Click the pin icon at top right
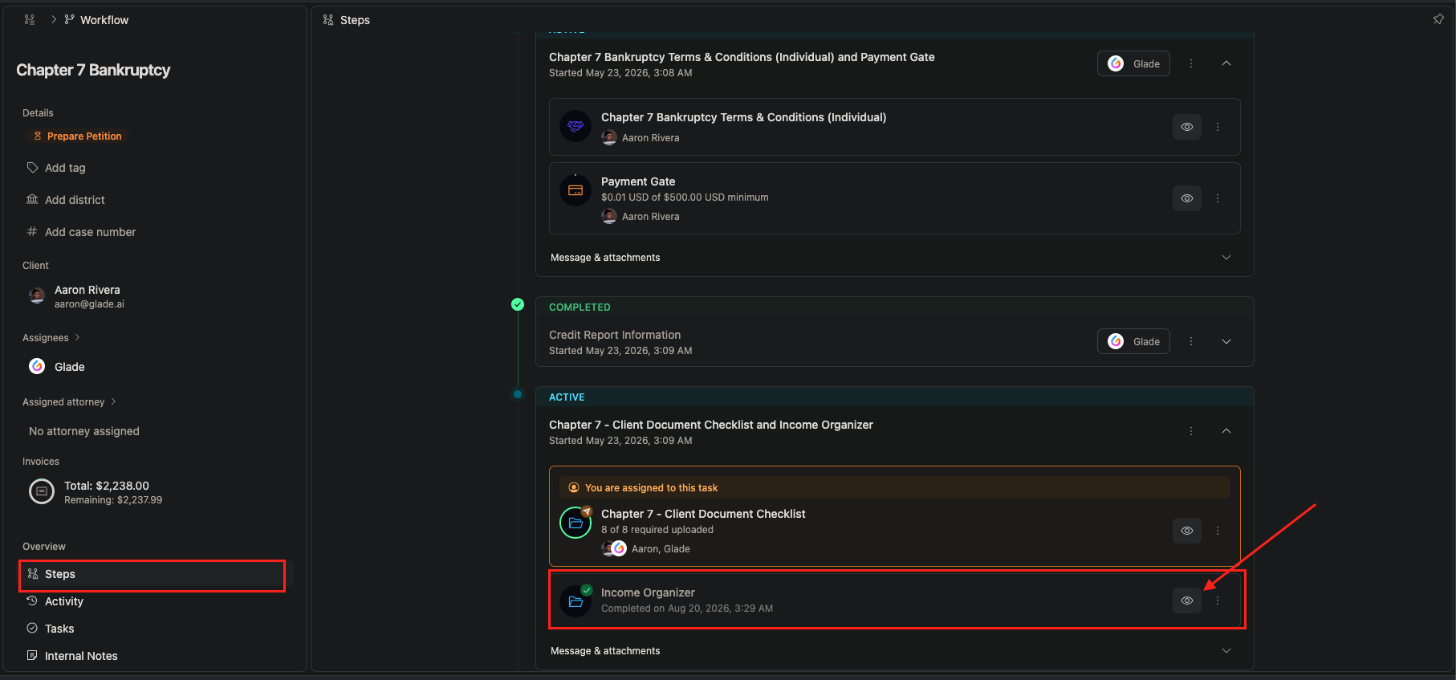 pos(1438,19)
